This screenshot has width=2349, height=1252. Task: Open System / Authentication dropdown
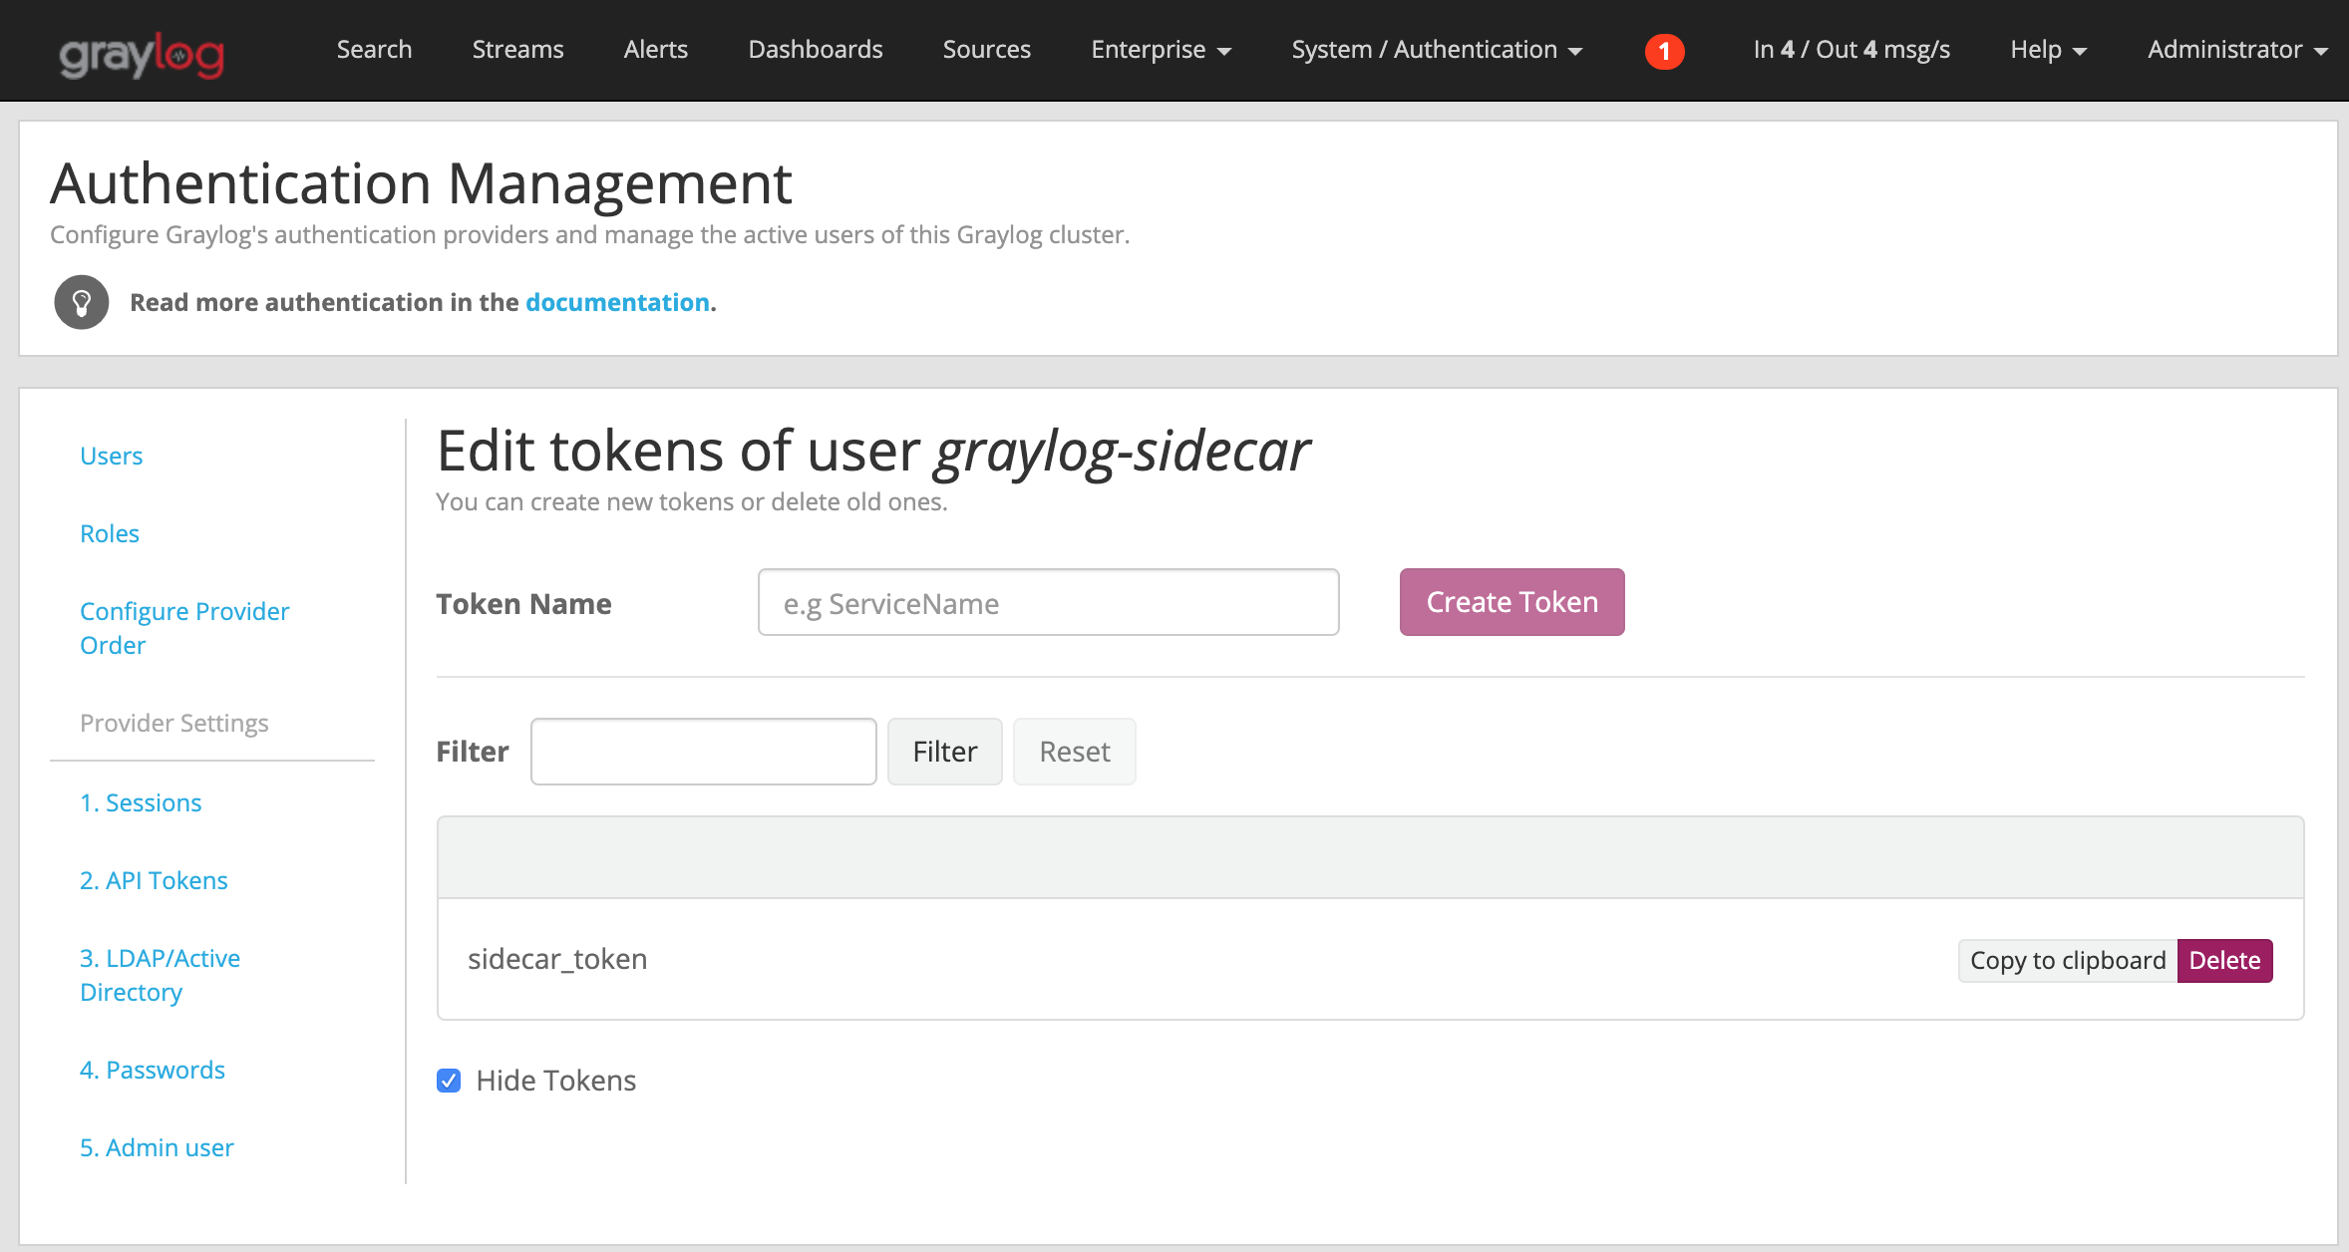[x=1436, y=50]
